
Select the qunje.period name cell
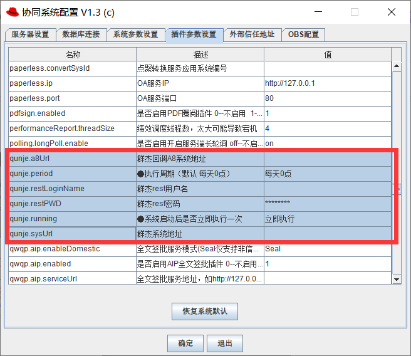(x=72, y=174)
